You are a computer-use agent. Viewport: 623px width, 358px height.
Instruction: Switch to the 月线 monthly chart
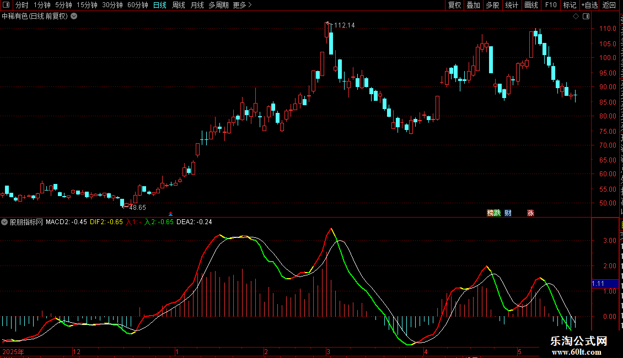197,5
